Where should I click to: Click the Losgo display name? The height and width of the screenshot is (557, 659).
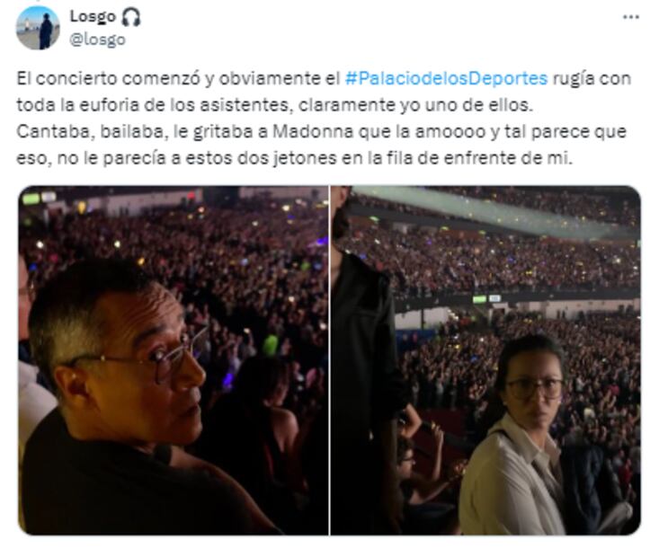pyautogui.click(x=93, y=17)
